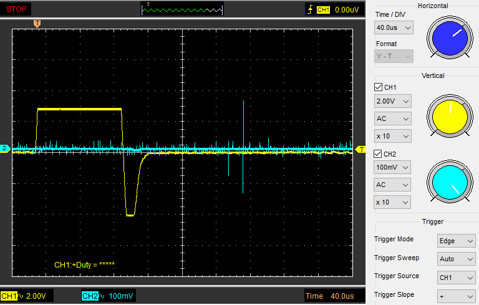
Task: Disable the CH2 channel checkbox
Action: click(x=378, y=154)
